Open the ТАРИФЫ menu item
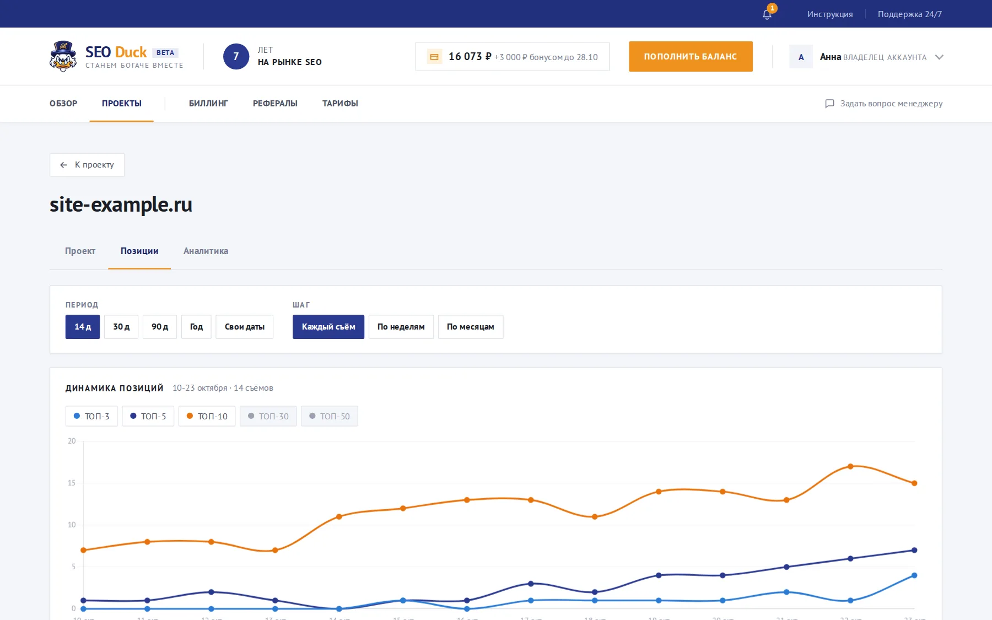 (340, 104)
